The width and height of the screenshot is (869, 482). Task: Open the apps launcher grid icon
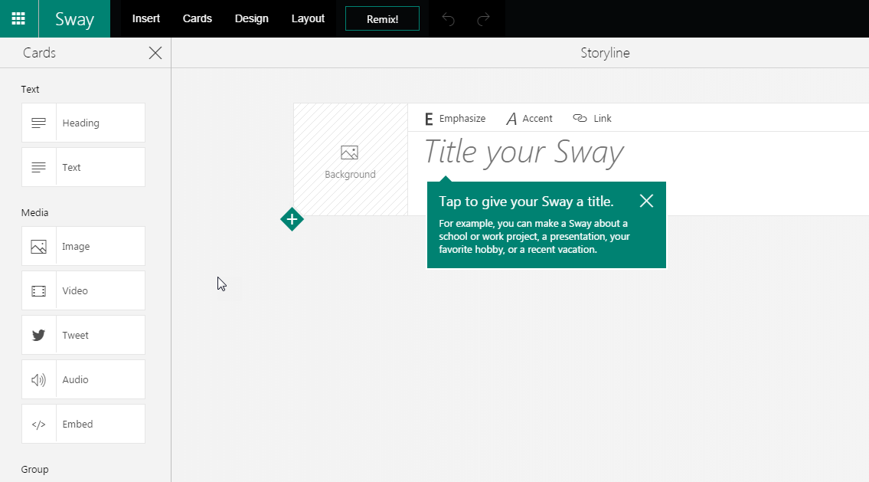(x=17, y=18)
